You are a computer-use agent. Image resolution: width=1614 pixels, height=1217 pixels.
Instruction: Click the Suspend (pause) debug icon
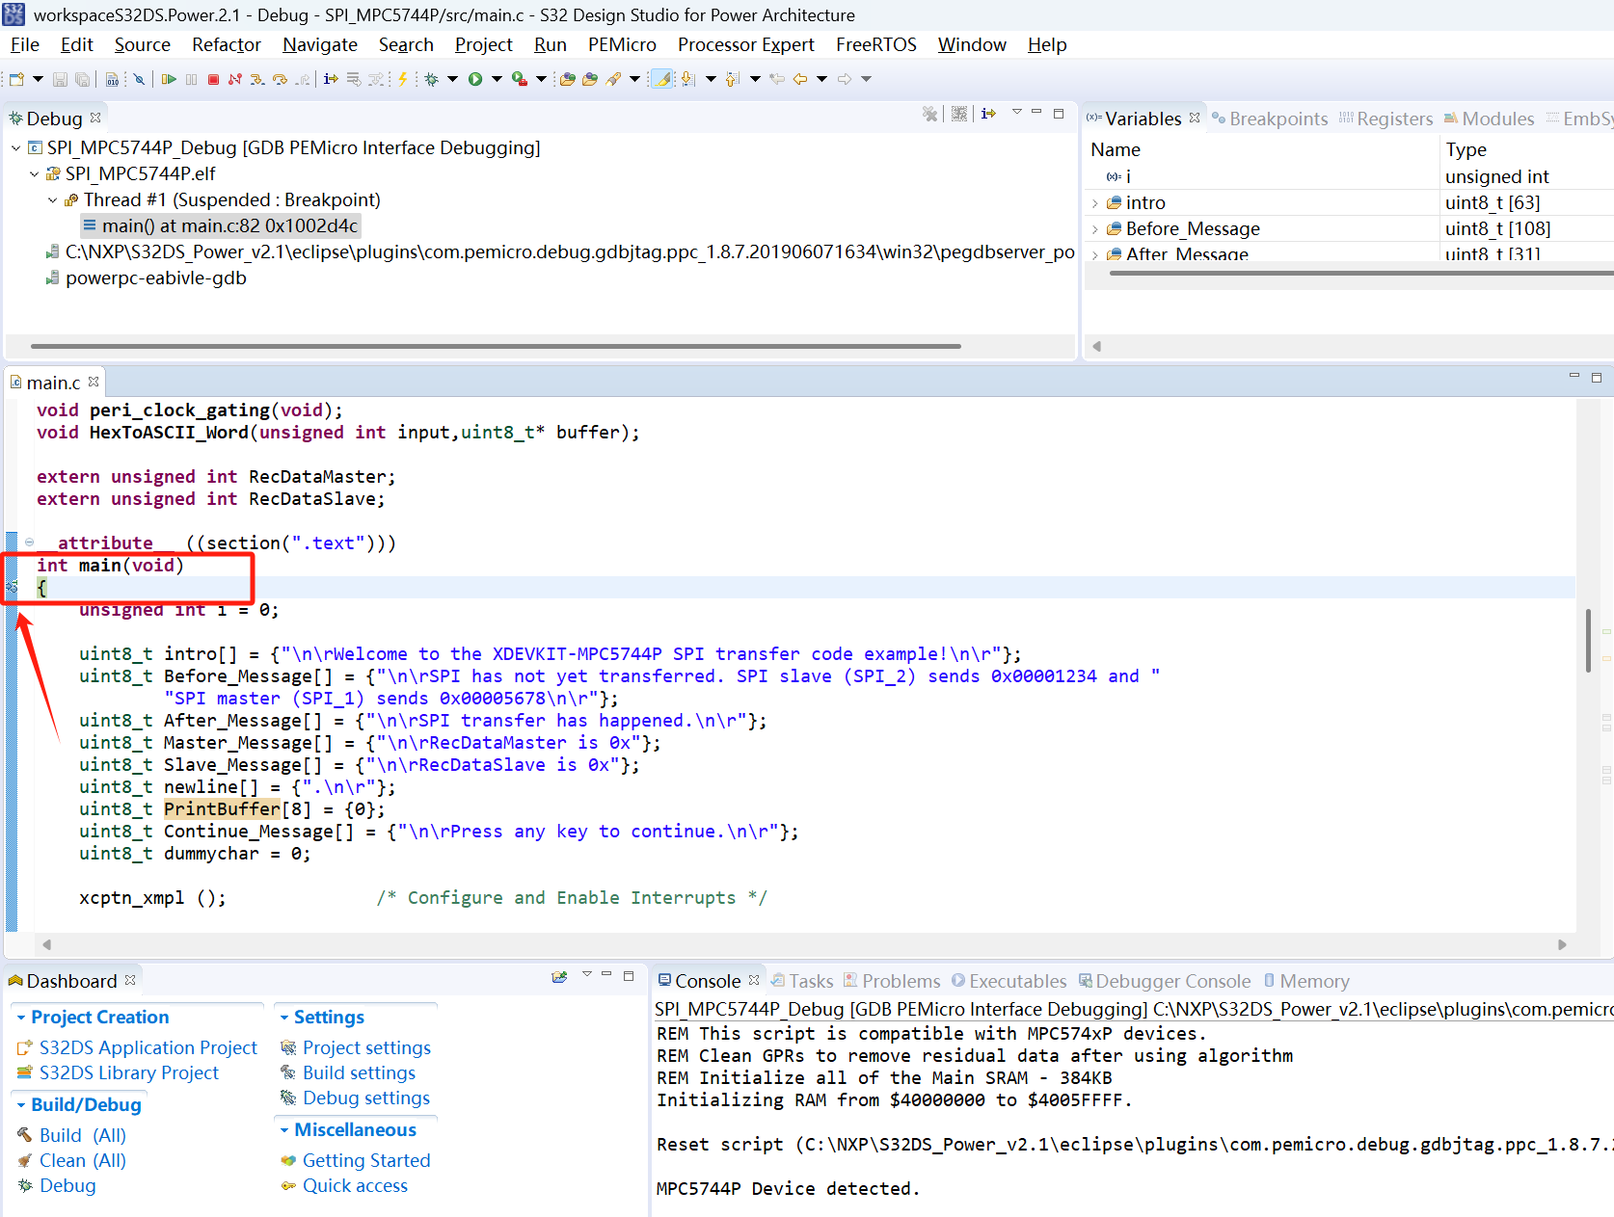[191, 79]
